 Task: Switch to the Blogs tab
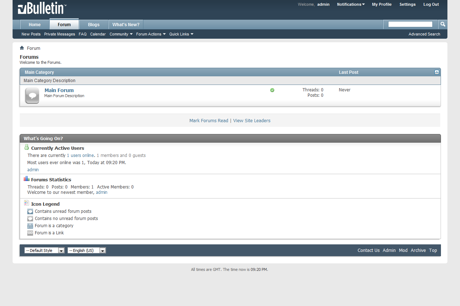(x=94, y=24)
